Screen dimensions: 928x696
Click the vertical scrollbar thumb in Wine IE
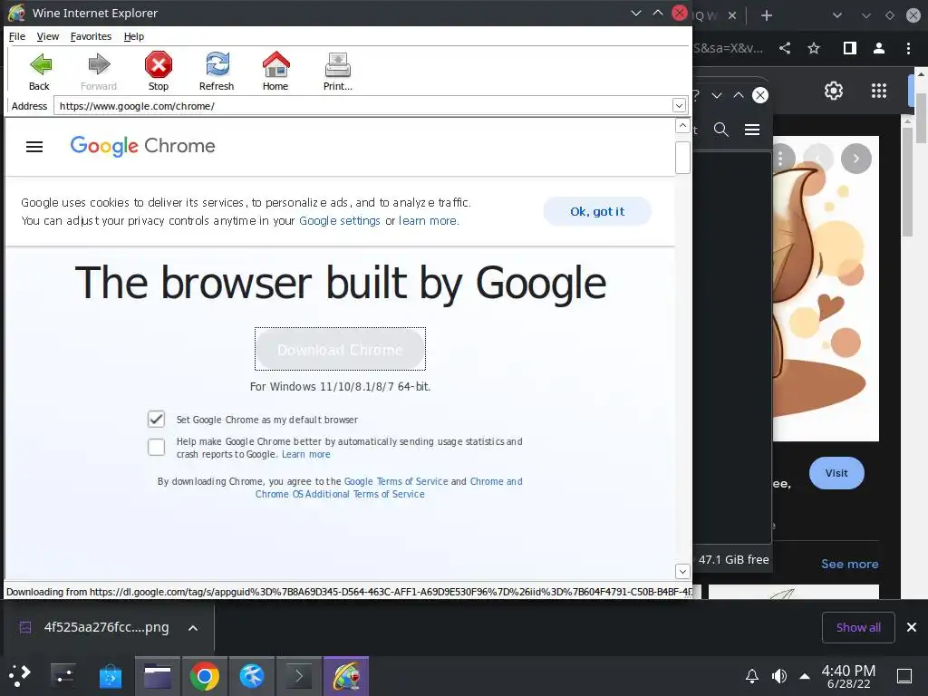coord(682,158)
